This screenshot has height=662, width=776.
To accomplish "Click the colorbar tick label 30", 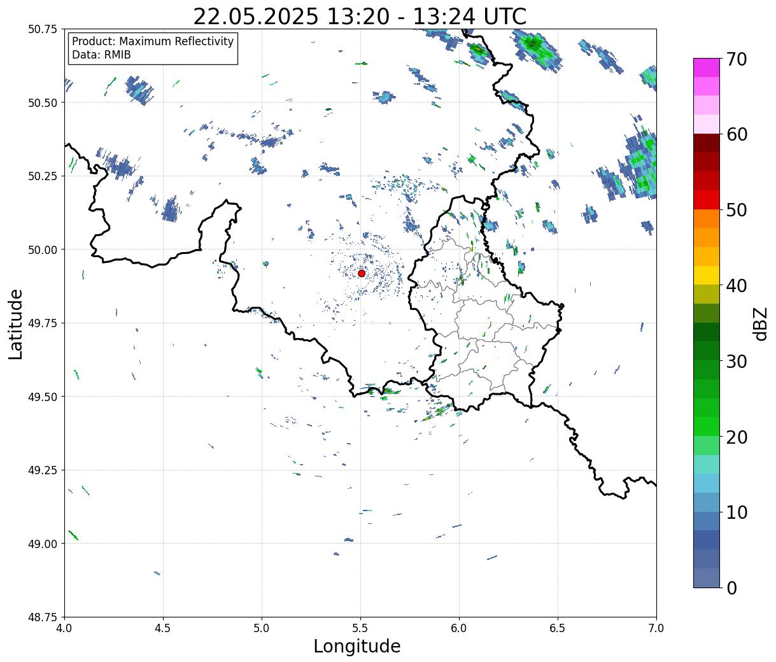I will click(737, 362).
